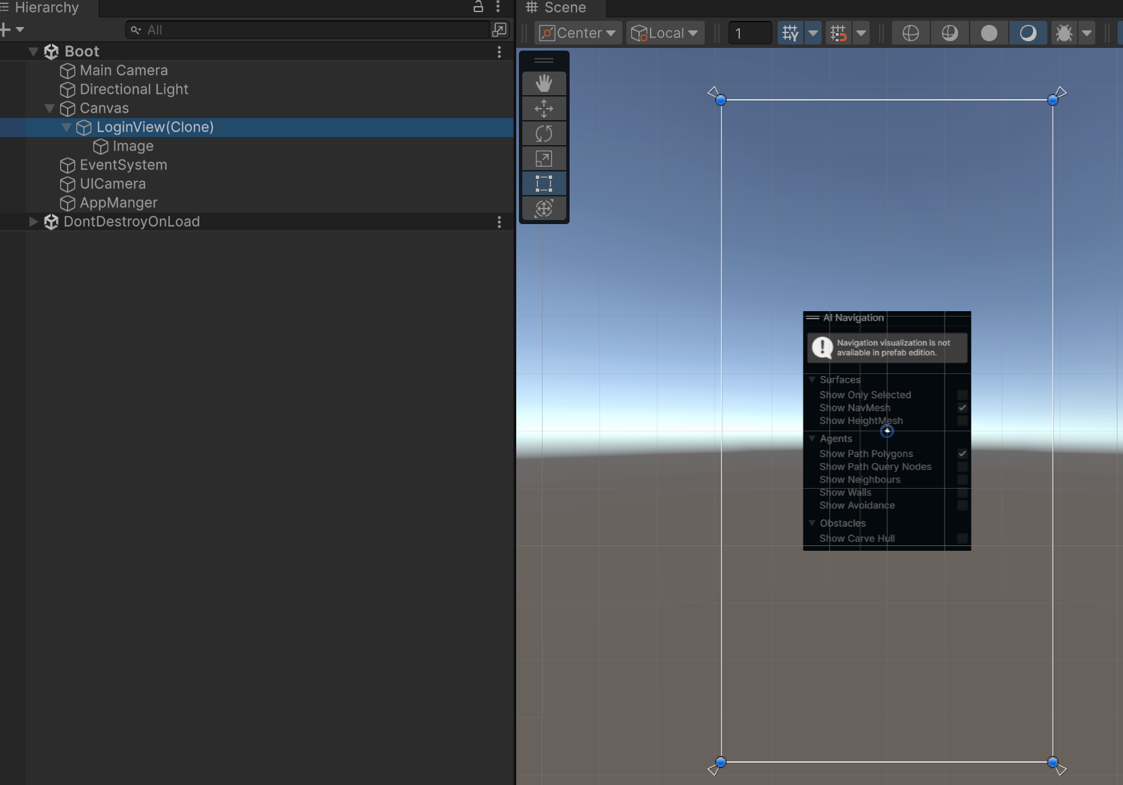Select the combined Transform tool

[x=544, y=209]
